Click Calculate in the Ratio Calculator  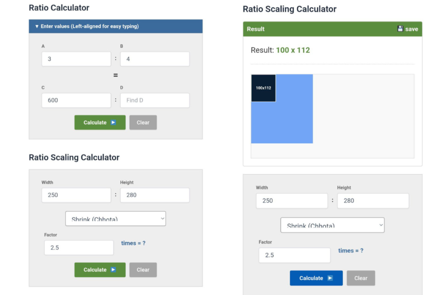pyautogui.click(x=100, y=122)
